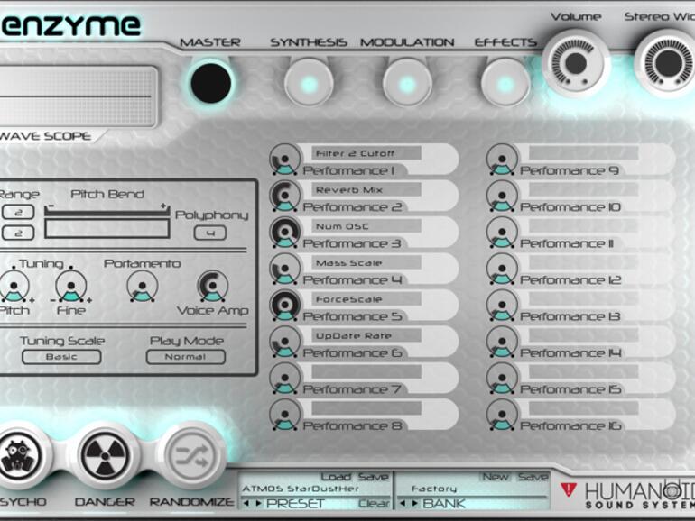Open the Polyphony value box

click(x=210, y=233)
